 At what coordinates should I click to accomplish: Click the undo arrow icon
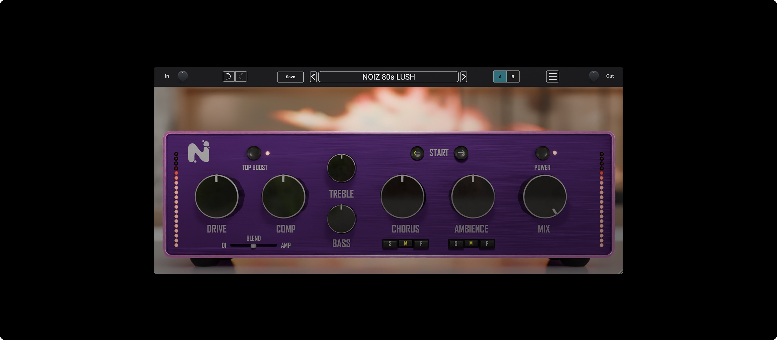[x=228, y=76]
